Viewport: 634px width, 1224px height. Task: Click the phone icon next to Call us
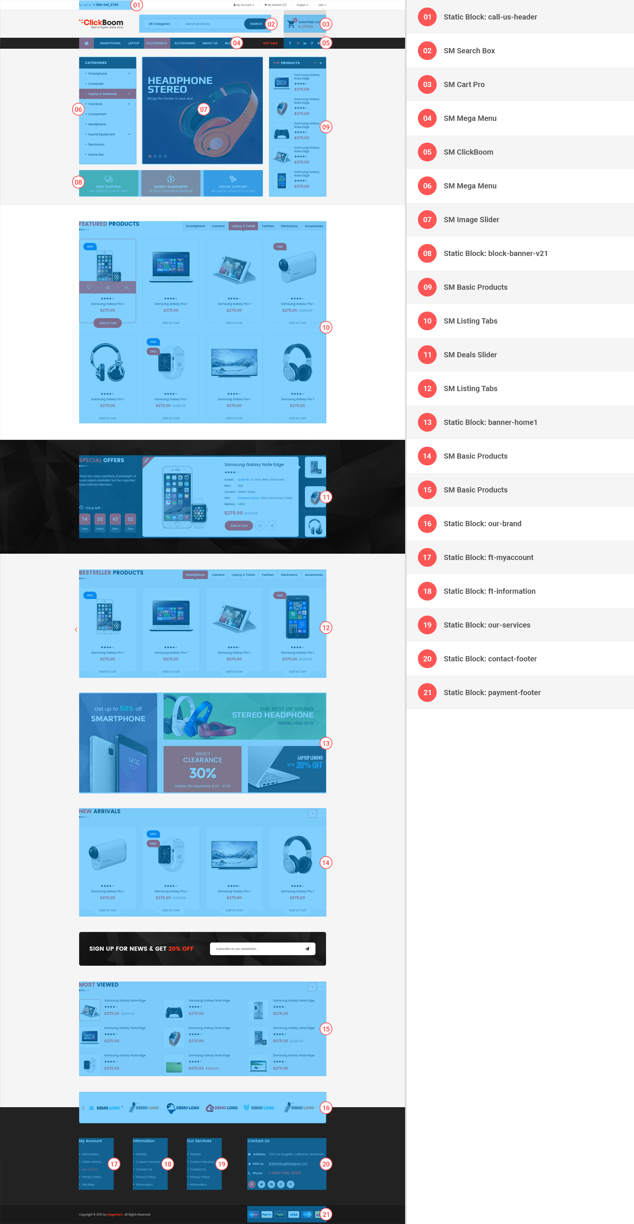click(80, 5)
